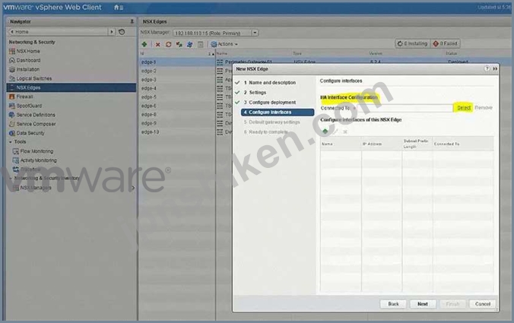The height and width of the screenshot is (323, 514).
Task: Select the edge-2 row
Action: click(x=148, y=71)
